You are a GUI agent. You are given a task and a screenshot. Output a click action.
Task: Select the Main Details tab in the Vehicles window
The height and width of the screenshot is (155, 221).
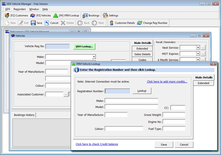tap(143, 43)
